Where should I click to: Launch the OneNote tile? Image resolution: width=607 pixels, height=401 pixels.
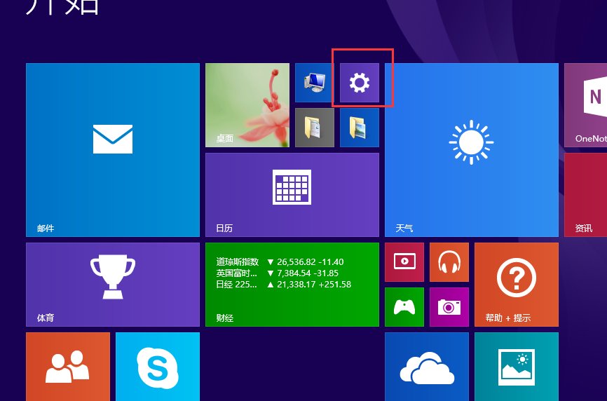[x=586, y=105]
